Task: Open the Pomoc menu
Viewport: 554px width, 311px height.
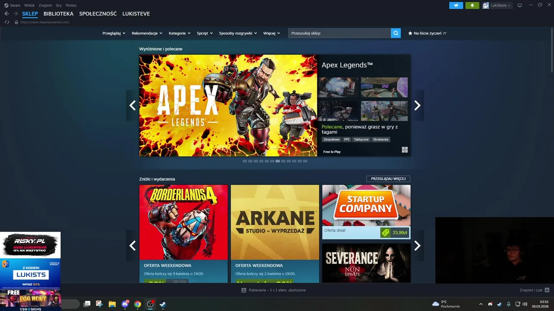Action: [x=71, y=5]
